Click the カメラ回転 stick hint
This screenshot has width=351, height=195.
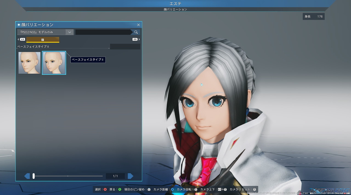tap(187, 190)
